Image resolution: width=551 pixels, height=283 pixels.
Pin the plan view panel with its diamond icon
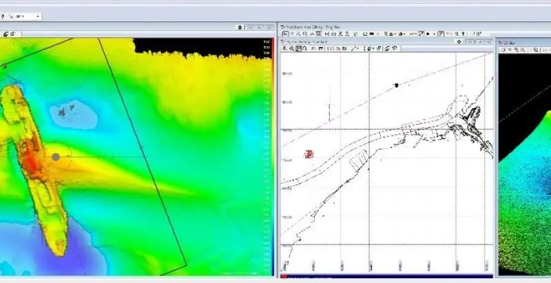(459, 42)
